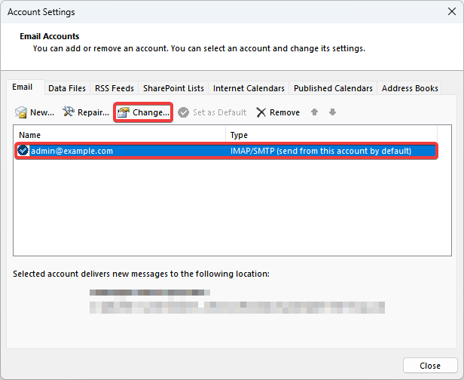Go to the SharePoint Lists tab
Viewport: 464px width, 380px height.
tap(173, 88)
